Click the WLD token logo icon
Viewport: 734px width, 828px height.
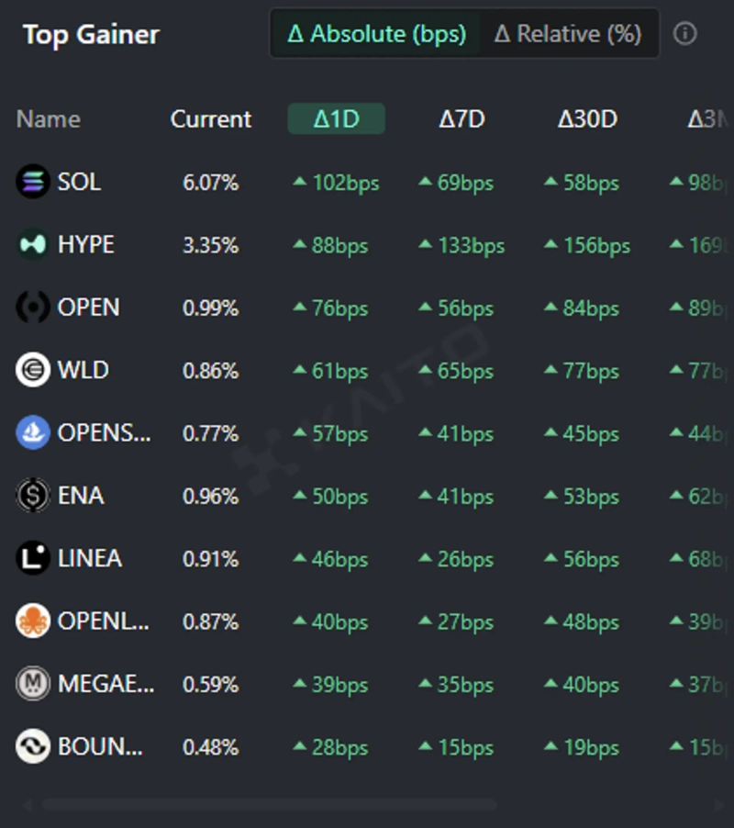pos(33,370)
